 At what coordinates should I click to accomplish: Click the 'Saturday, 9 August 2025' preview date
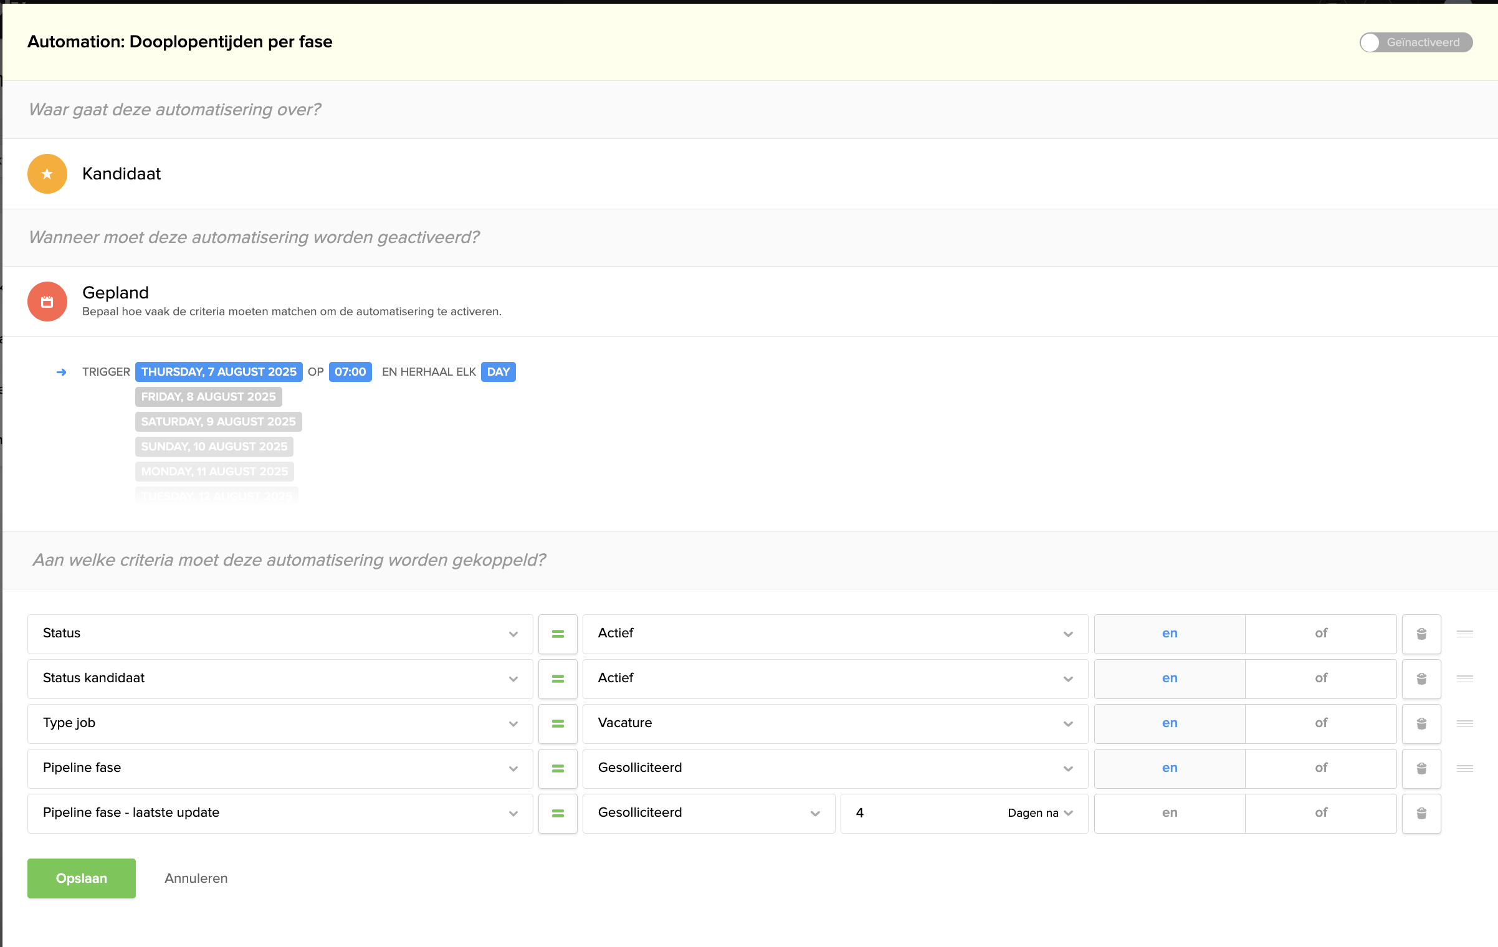click(219, 422)
